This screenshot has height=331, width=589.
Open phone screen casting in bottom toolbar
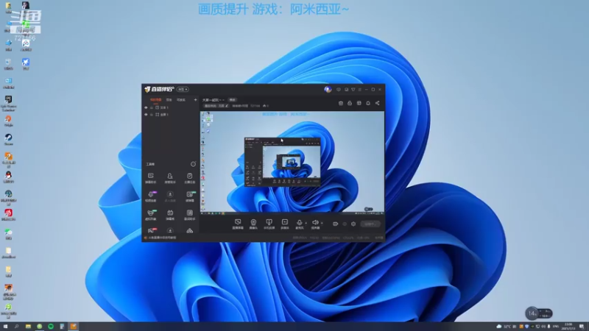(x=269, y=224)
